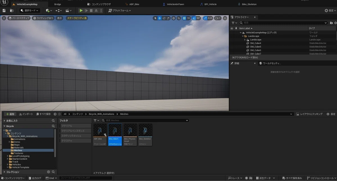
Task: Click the インポート import button
Action: [x=26, y=114]
